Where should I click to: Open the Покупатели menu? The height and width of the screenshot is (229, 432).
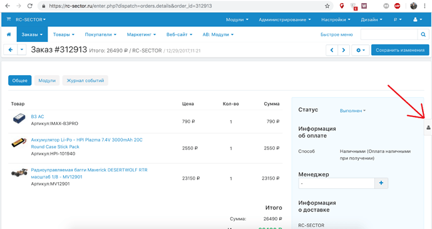coord(101,34)
